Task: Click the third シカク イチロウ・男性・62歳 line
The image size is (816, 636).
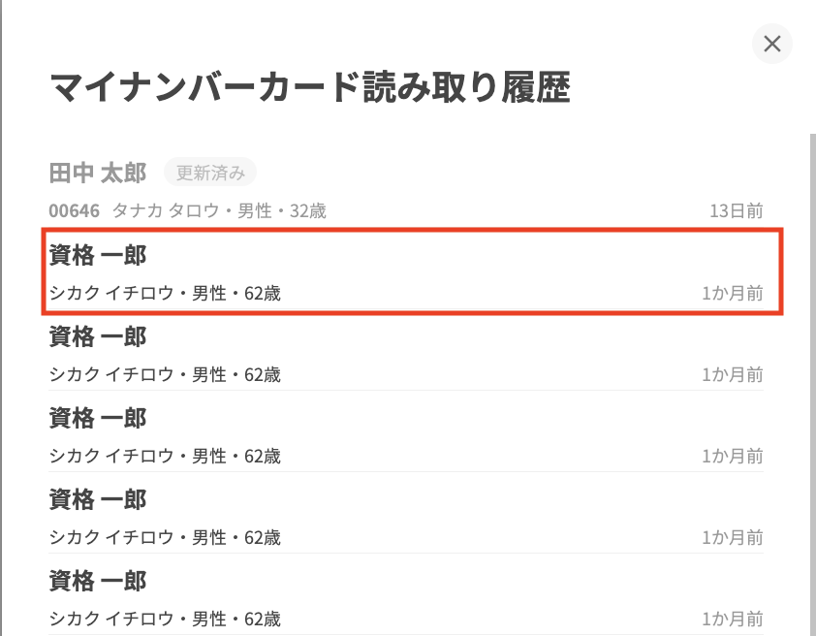Action: (x=165, y=456)
